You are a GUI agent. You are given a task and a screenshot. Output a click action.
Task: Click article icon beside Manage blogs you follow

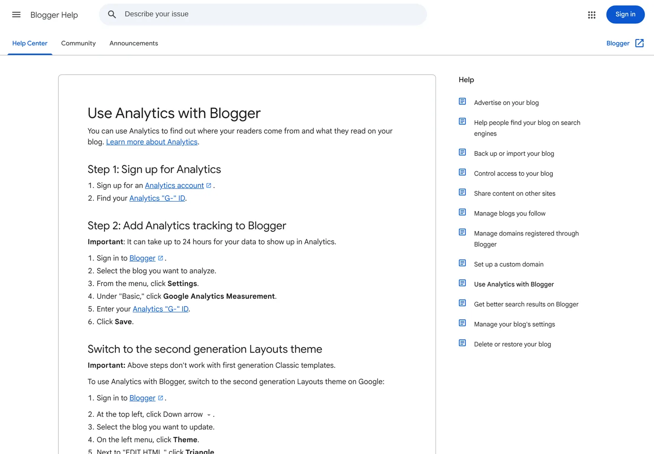coord(462,212)
